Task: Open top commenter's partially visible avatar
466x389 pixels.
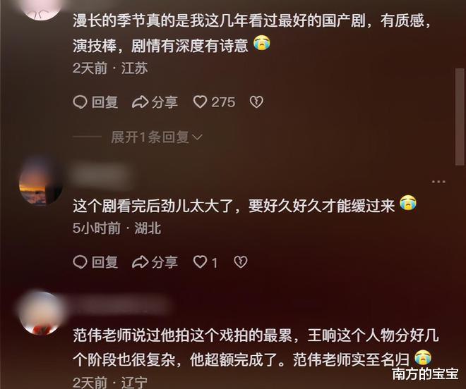Action: 43,9
